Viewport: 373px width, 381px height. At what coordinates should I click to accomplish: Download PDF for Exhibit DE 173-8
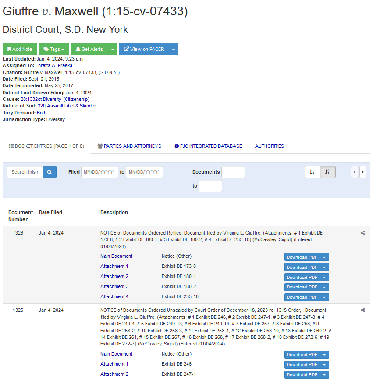coord(302,267)
